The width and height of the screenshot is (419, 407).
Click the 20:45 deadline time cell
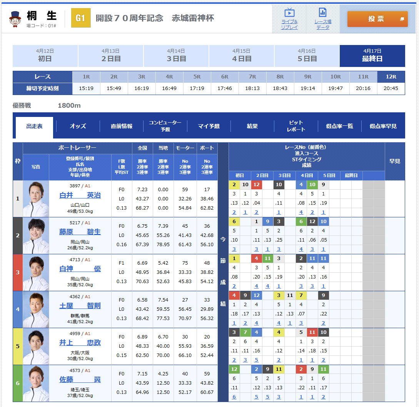click(x=391, y=88)
